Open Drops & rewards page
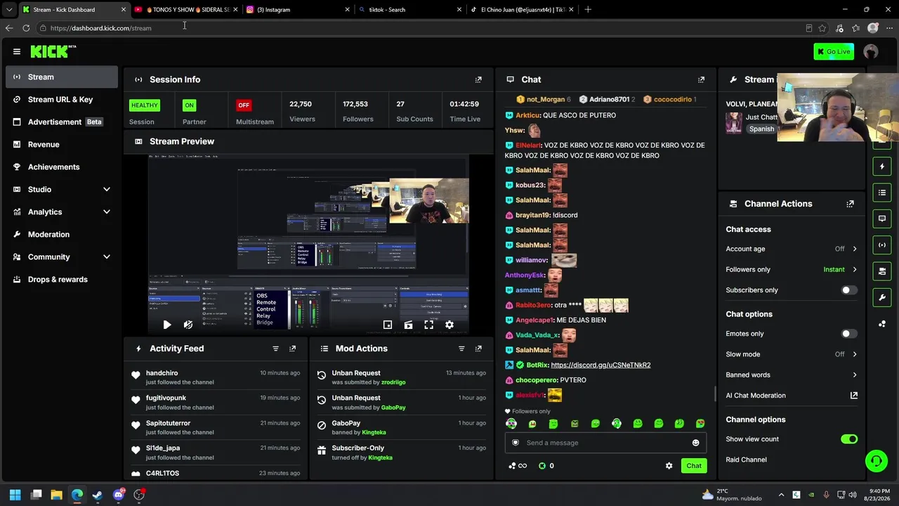This screenshot has width=899, height=506. [62, 280]
